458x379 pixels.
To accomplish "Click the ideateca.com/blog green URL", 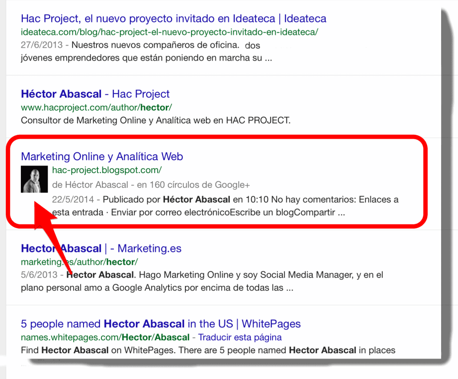I will pyautogui.click(x=169, y=32).
